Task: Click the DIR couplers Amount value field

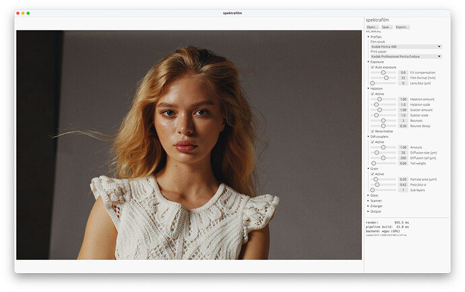Action: point(403,147)
